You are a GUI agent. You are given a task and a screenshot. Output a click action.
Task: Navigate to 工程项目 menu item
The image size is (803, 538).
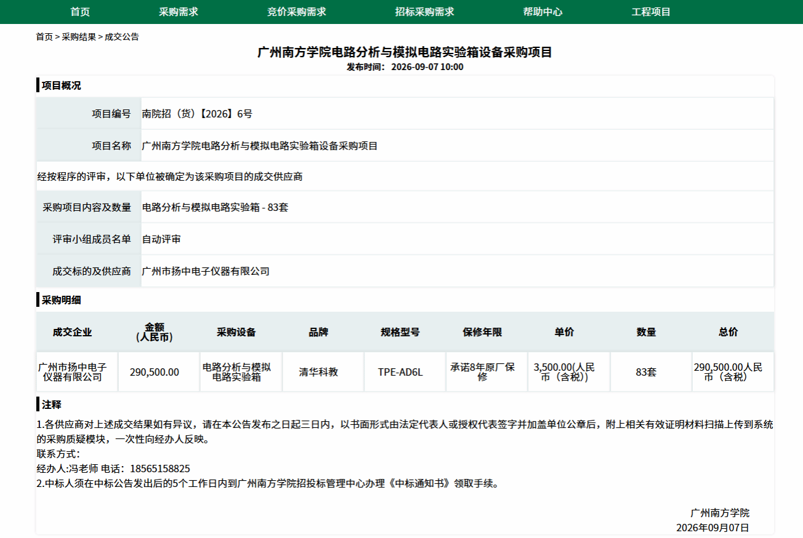(x=652, y=12)
